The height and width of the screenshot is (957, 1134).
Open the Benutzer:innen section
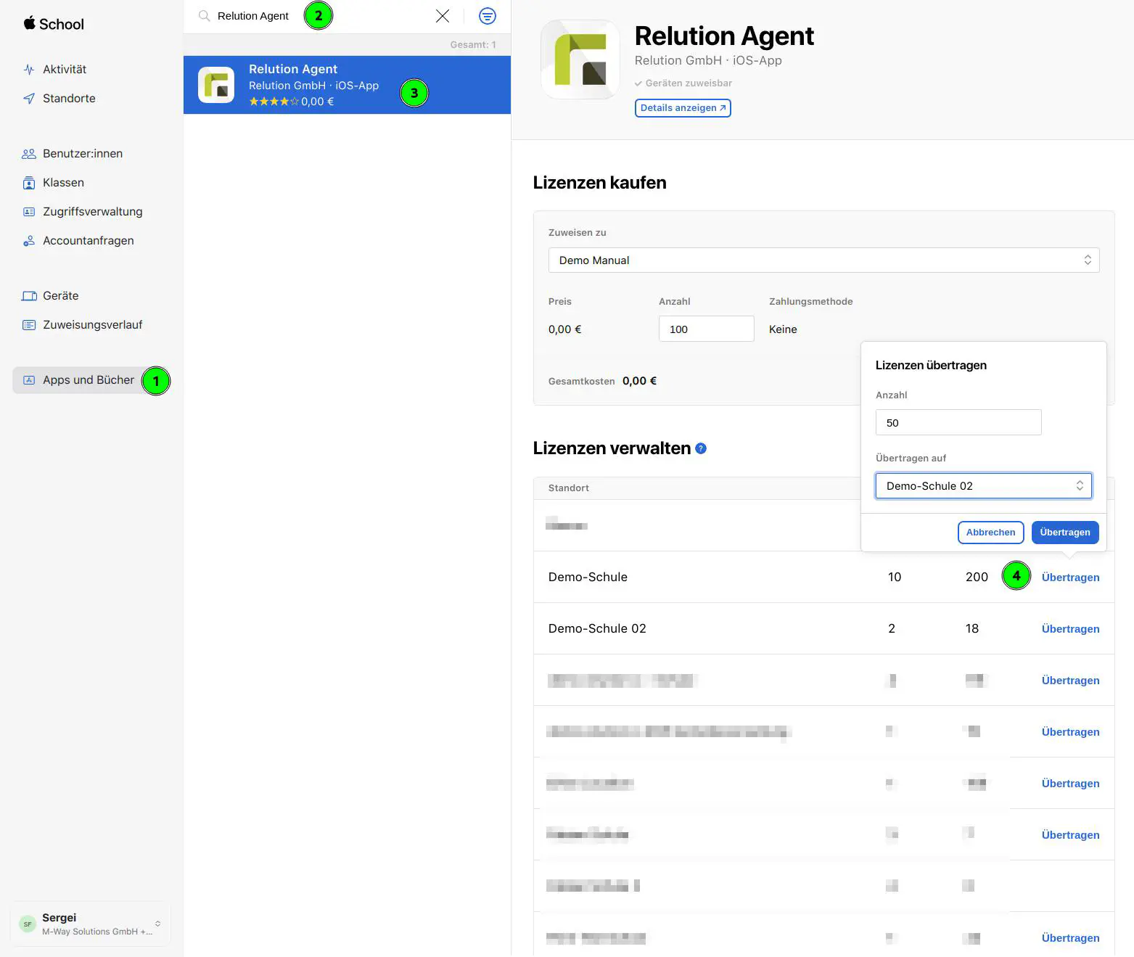82,154
